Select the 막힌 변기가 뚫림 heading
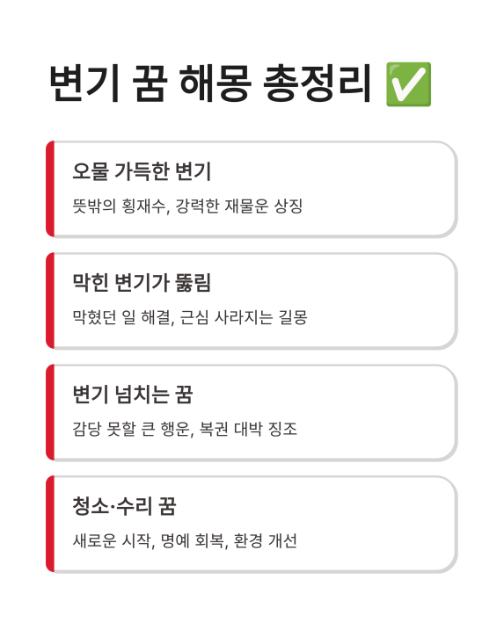This screenshot has width=504, height=630. [142, 283]
